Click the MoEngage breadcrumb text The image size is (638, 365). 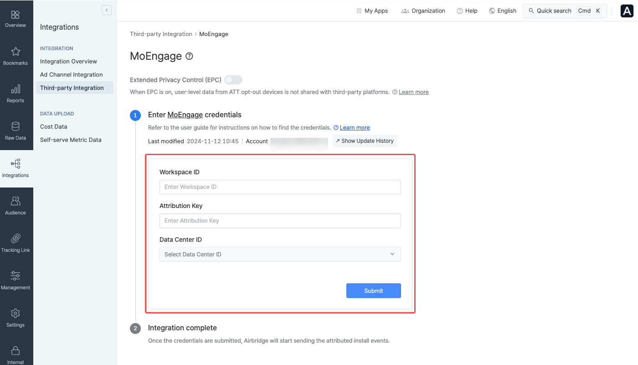point(214,34)
